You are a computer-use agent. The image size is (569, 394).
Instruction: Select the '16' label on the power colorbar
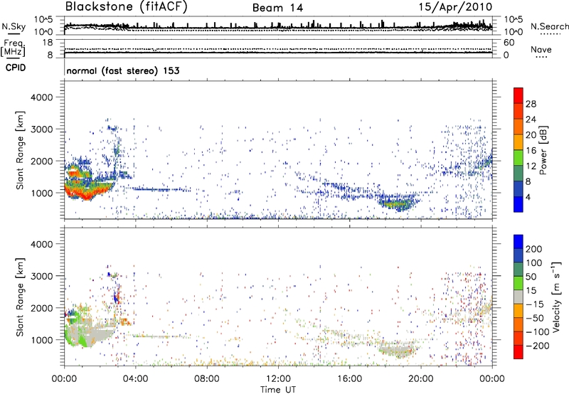pos(531,151)
